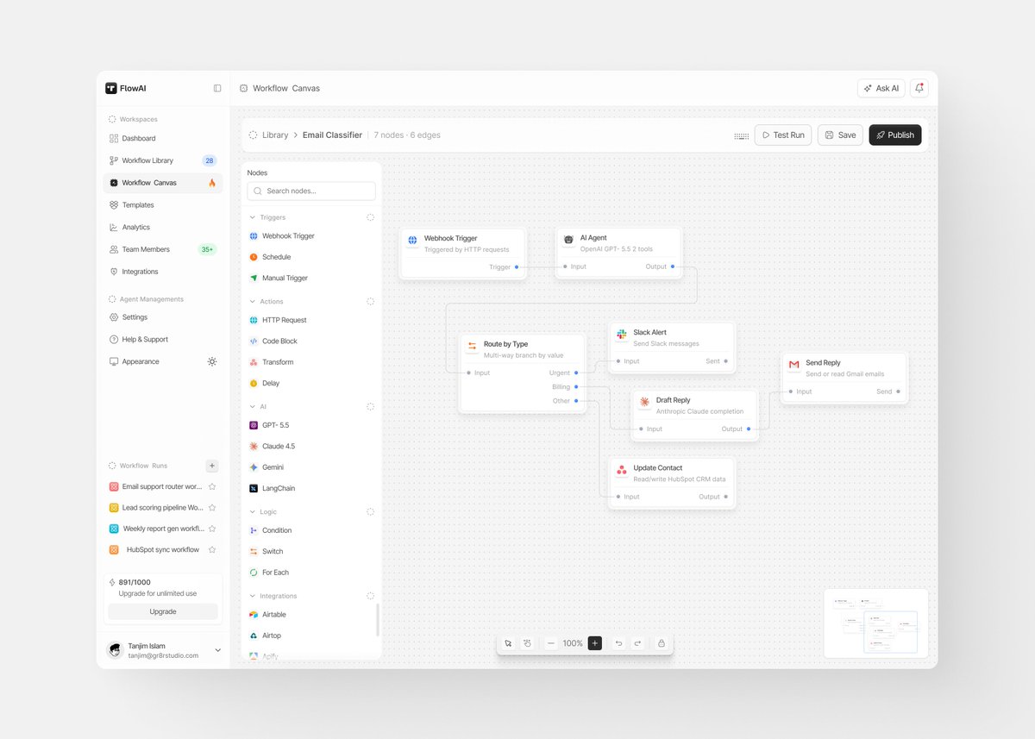
Task: Collapse the Actions section
Action: [253, 302]
